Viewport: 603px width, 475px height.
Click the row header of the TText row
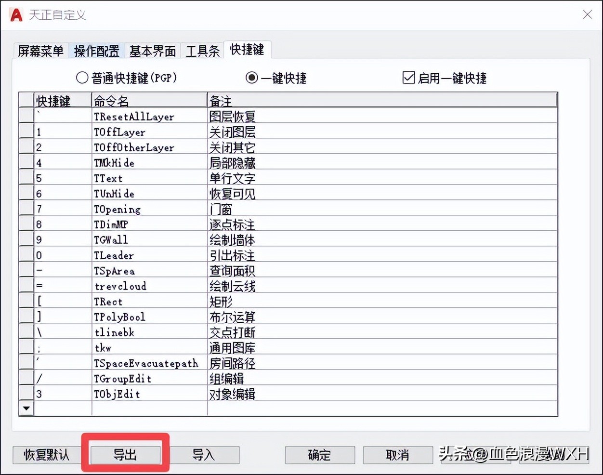click(x=26, y=178)
